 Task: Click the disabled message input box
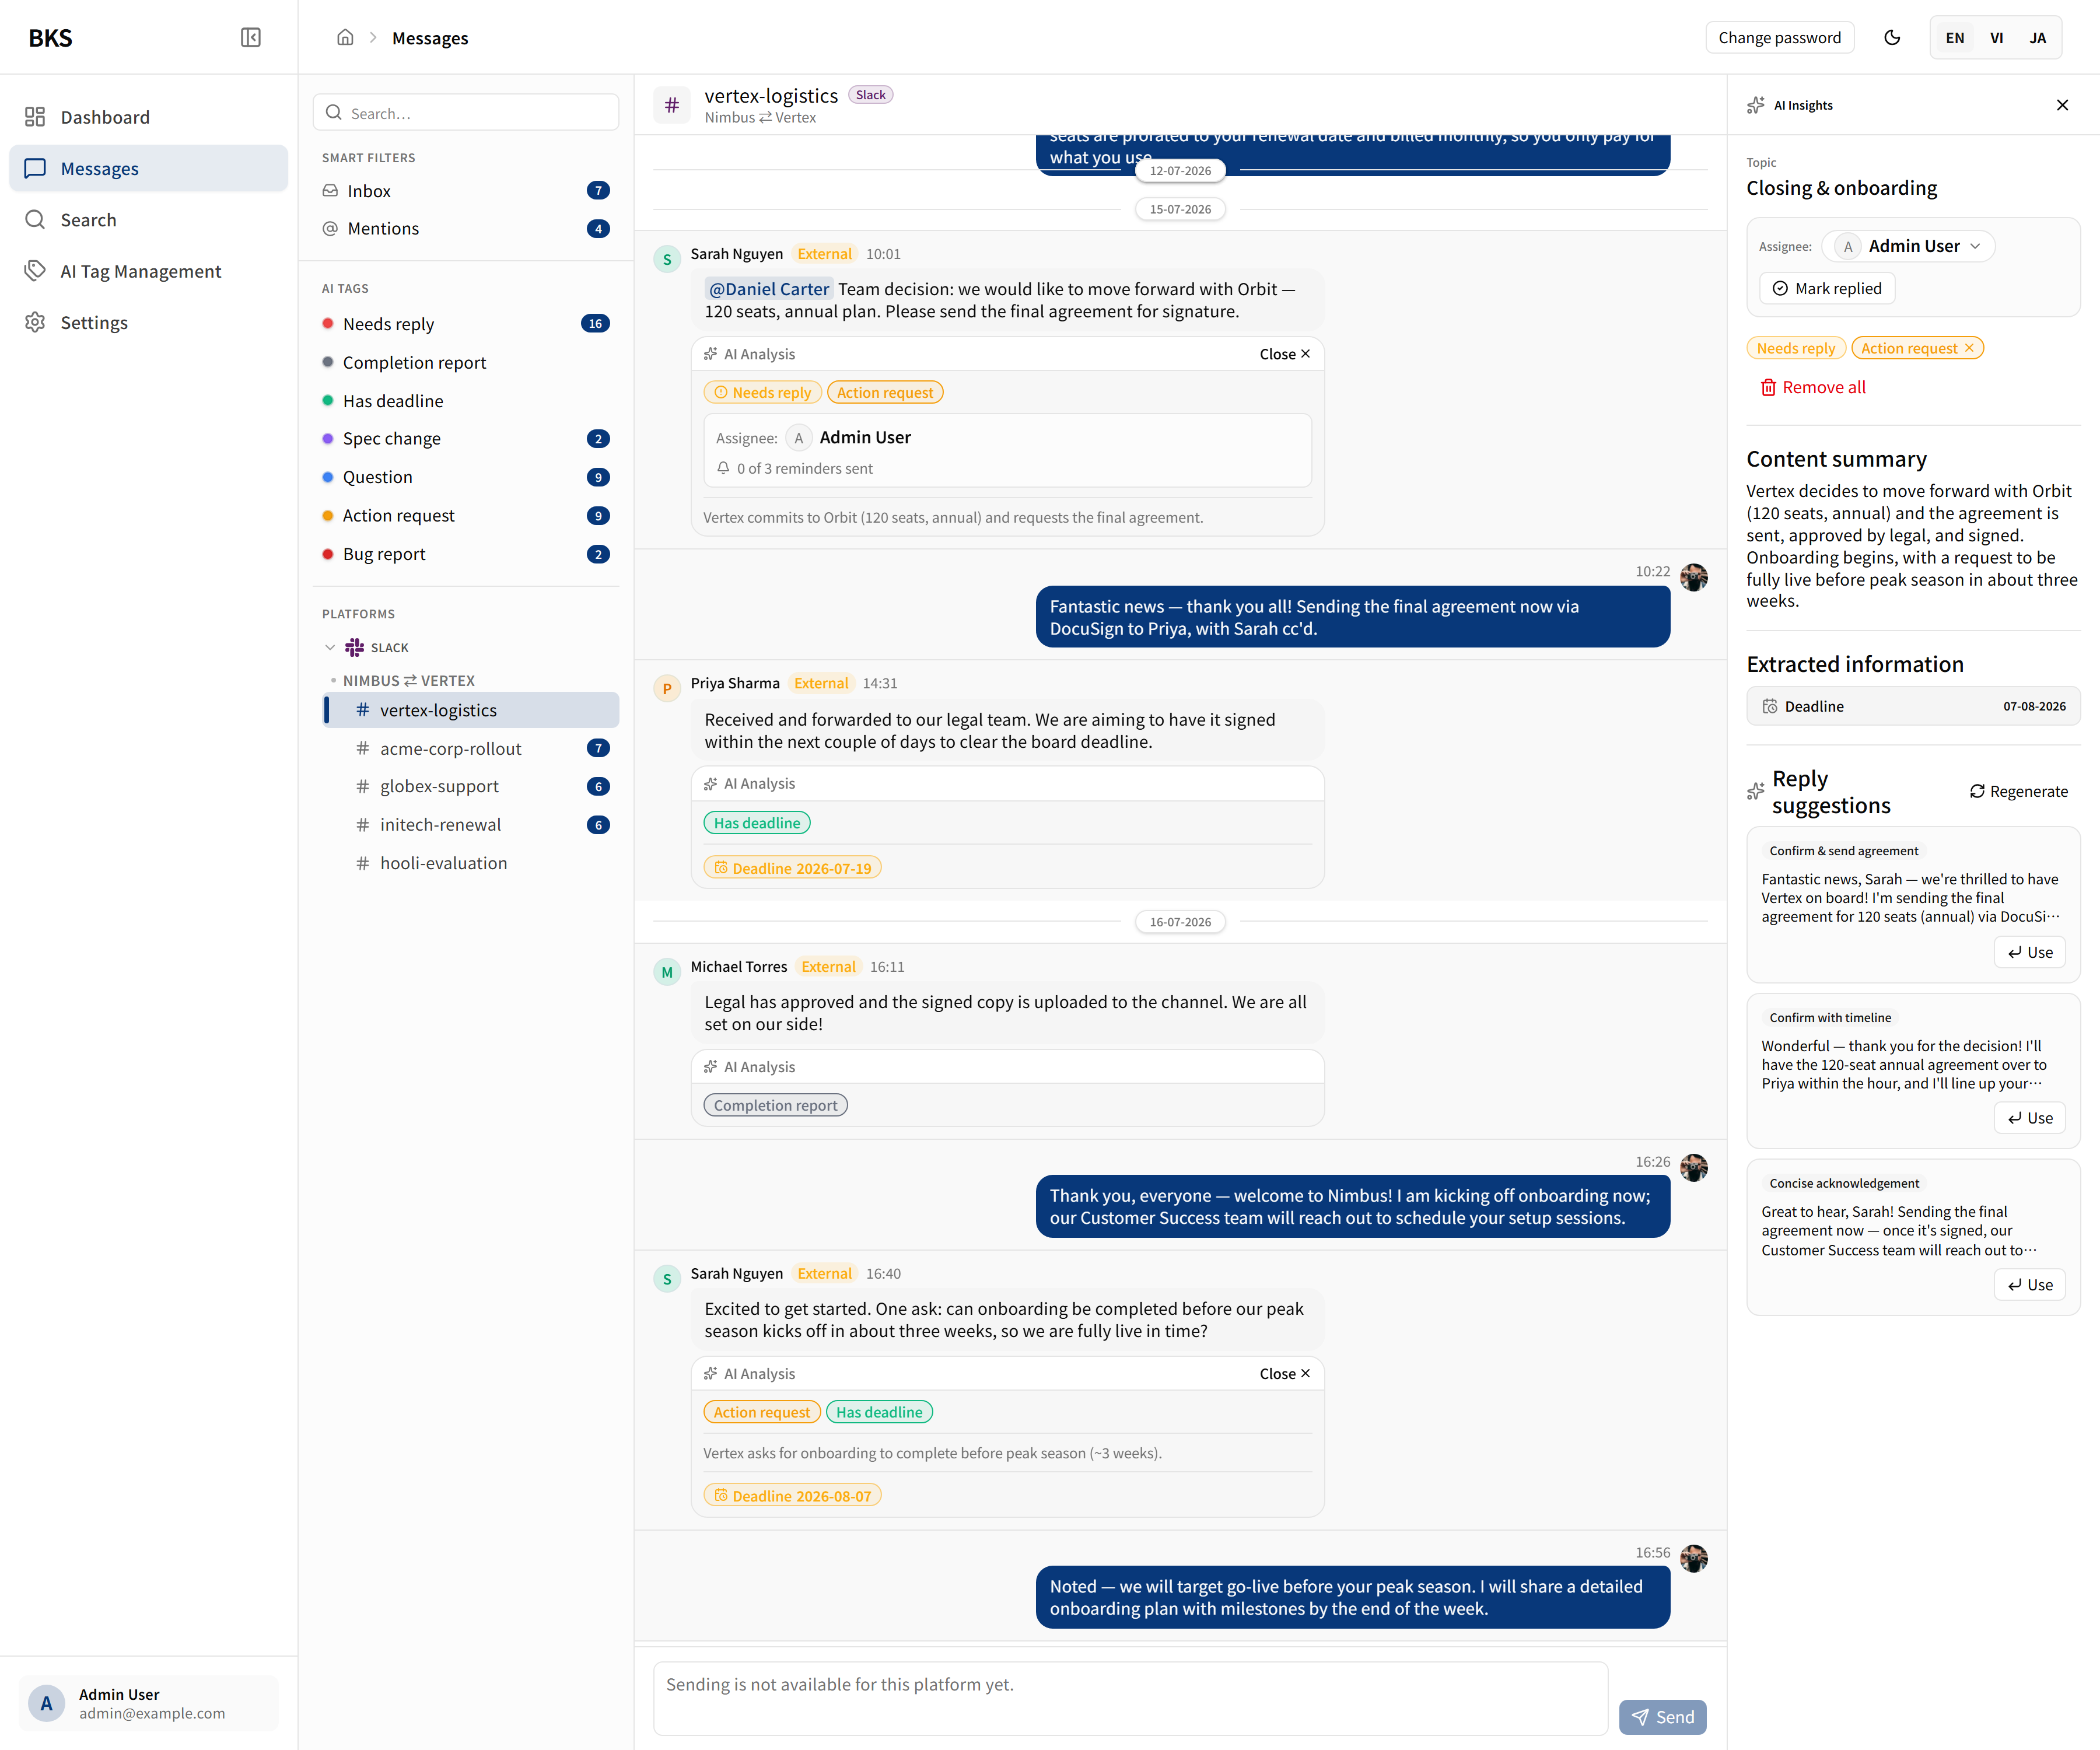(1130, 1699)
